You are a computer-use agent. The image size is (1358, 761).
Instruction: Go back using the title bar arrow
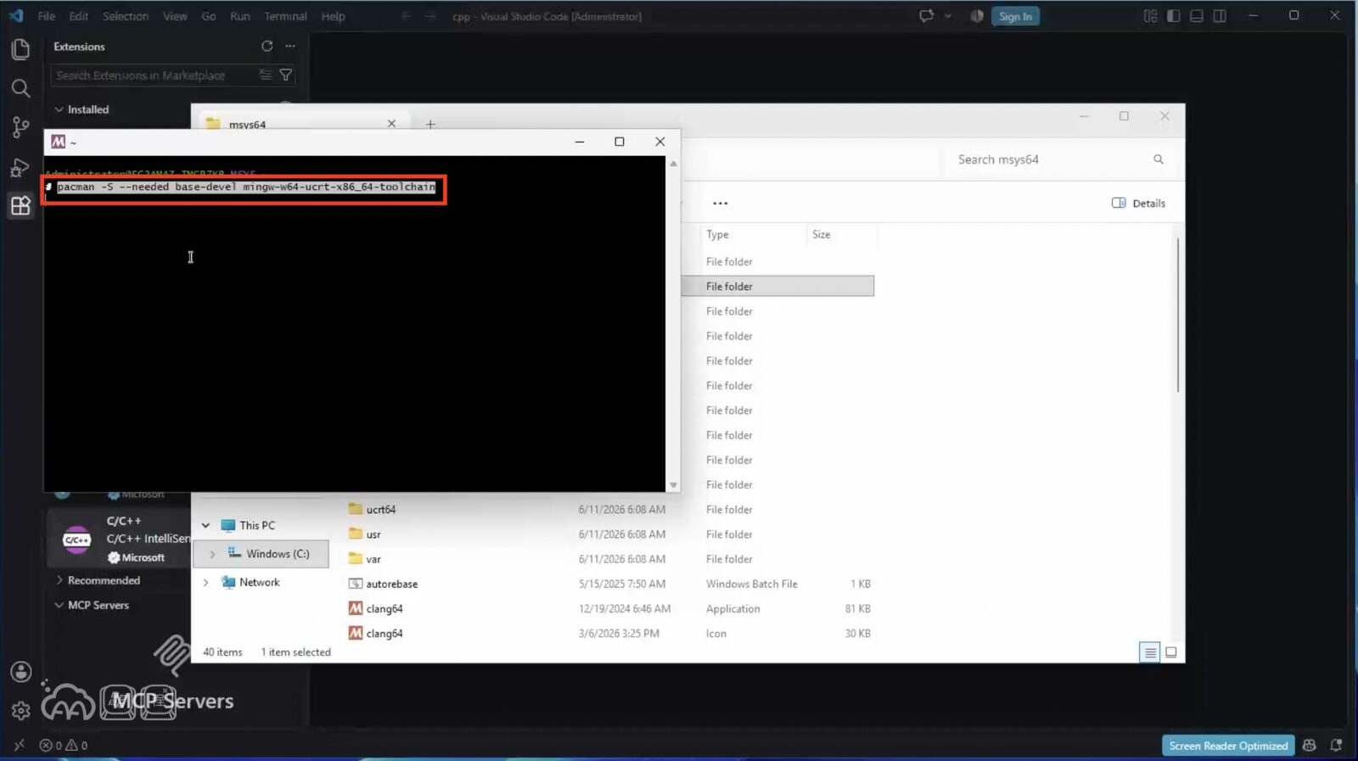[x=406, y=16]
